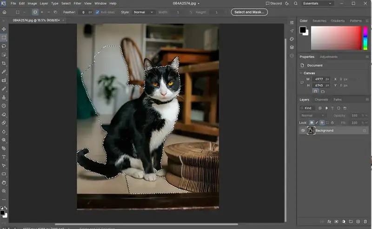Open the Filter menu
The height and width of the screenshot is (229, 372).
77,4
